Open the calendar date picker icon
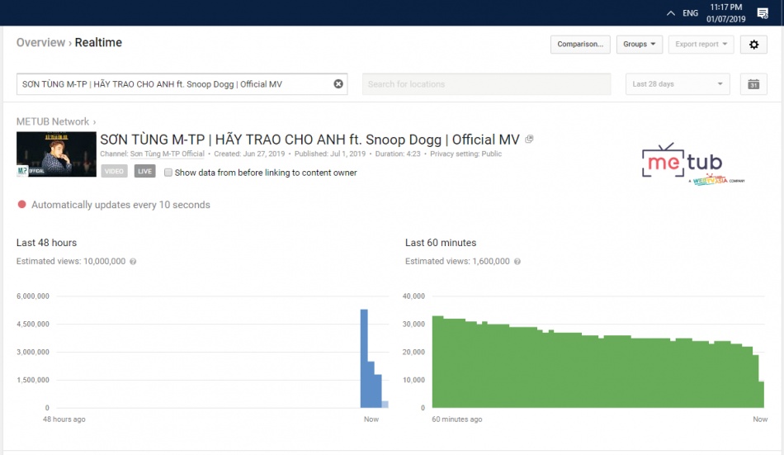This screenshot has height=455, width=784. 753,84
